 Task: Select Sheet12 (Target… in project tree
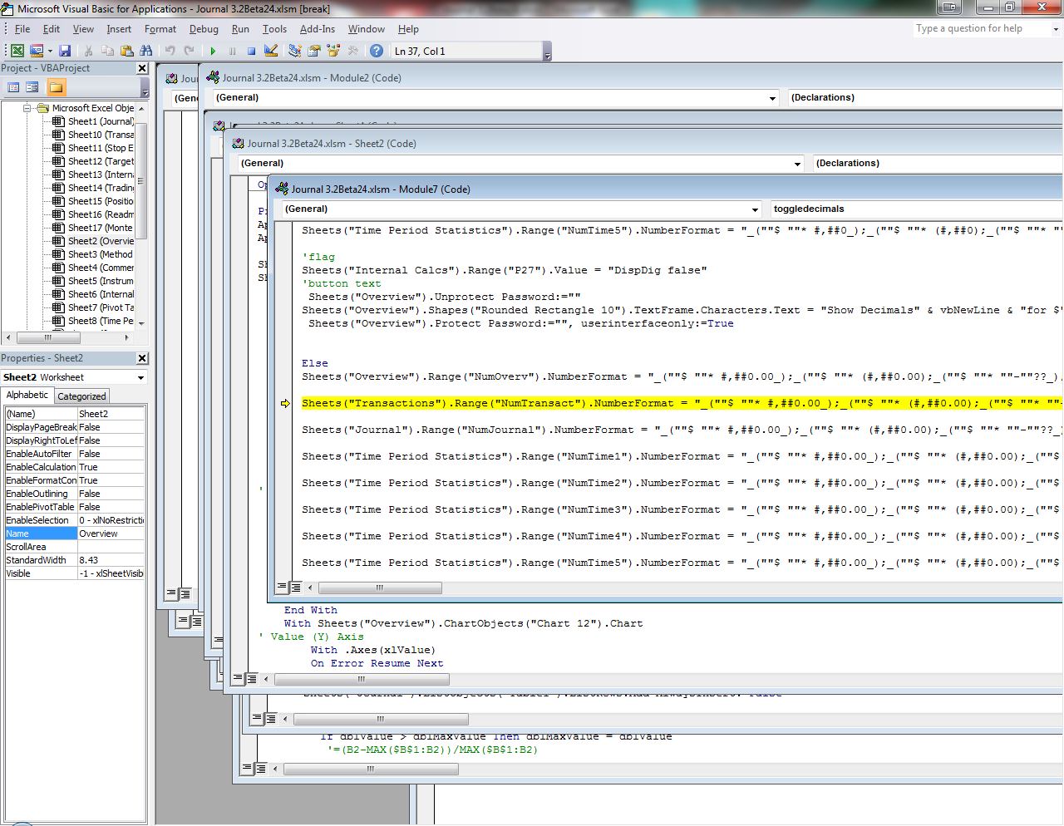(x=101, y=161)
